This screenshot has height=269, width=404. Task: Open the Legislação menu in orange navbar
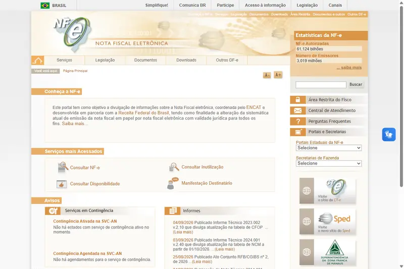point(105,60)
